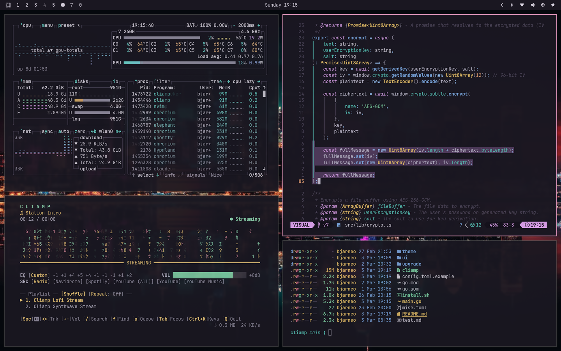Open the Bluetooth tray icon

coord(512,5)
